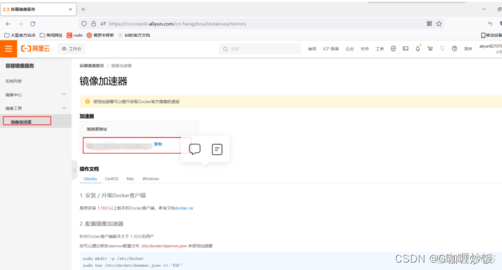The width and height of the screenshot is (502, 270).
Task: Click the light bulb icon in header
Action: (x=442, y=49)
